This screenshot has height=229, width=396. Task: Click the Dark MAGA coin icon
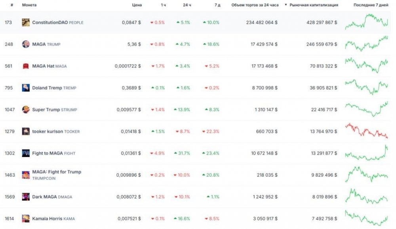(26, 197)
